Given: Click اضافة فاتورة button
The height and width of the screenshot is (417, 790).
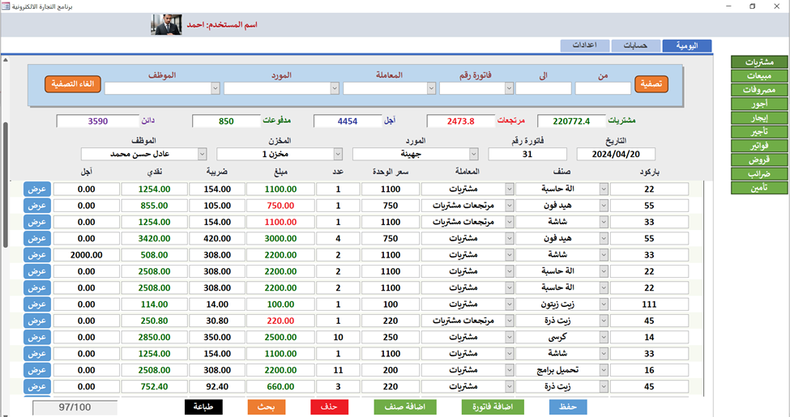Looking at the screenshot, I should pos(493,407).
